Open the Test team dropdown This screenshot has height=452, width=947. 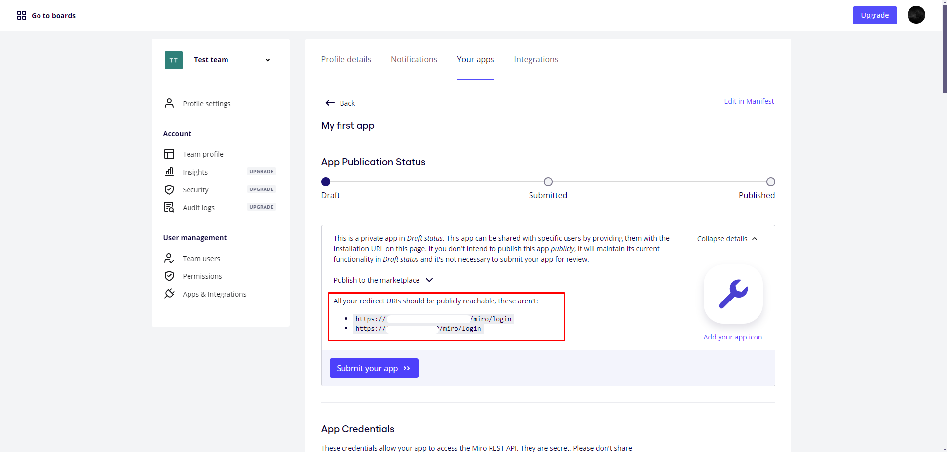click(268, 60)
